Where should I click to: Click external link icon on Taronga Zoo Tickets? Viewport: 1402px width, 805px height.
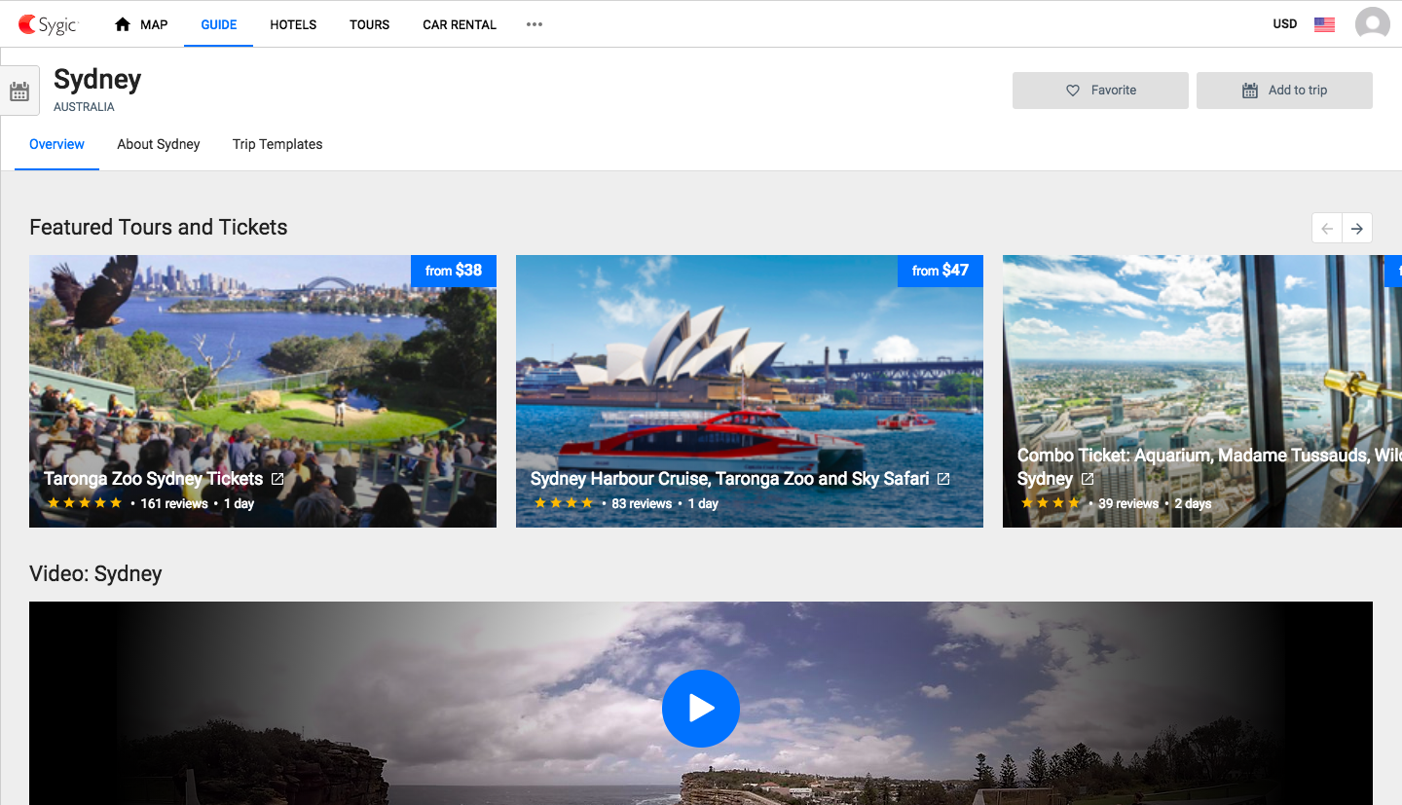(277, 479)
